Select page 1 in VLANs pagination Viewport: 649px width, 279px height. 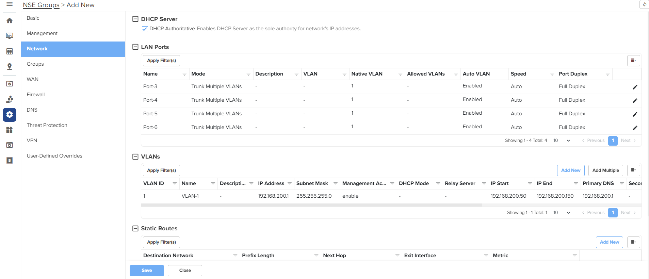[x=613, y=213]
